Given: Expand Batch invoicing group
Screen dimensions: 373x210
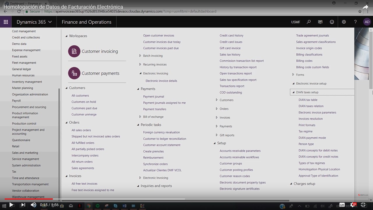Looking at the screenshot, I should (140, 56).
